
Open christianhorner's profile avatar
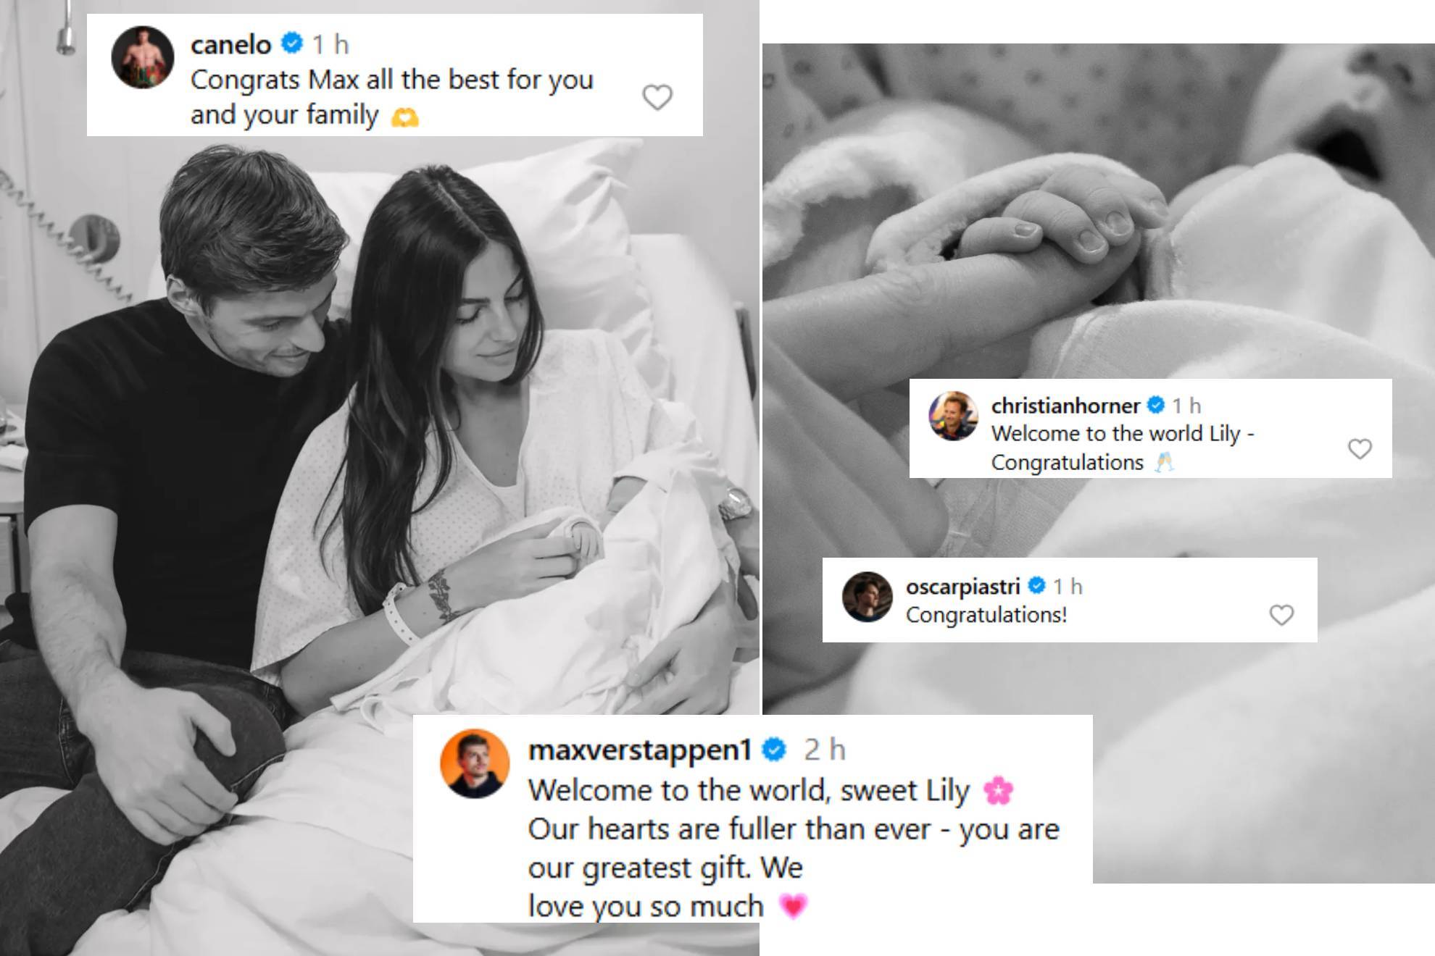954,416
